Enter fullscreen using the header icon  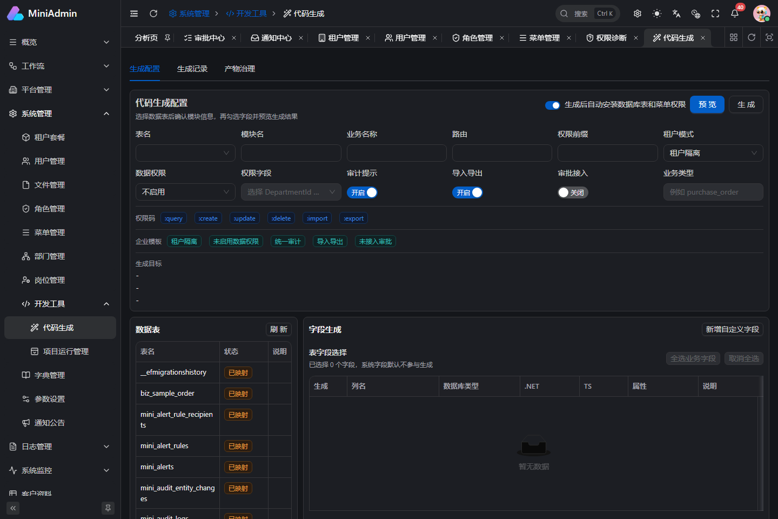pos(715,14)
